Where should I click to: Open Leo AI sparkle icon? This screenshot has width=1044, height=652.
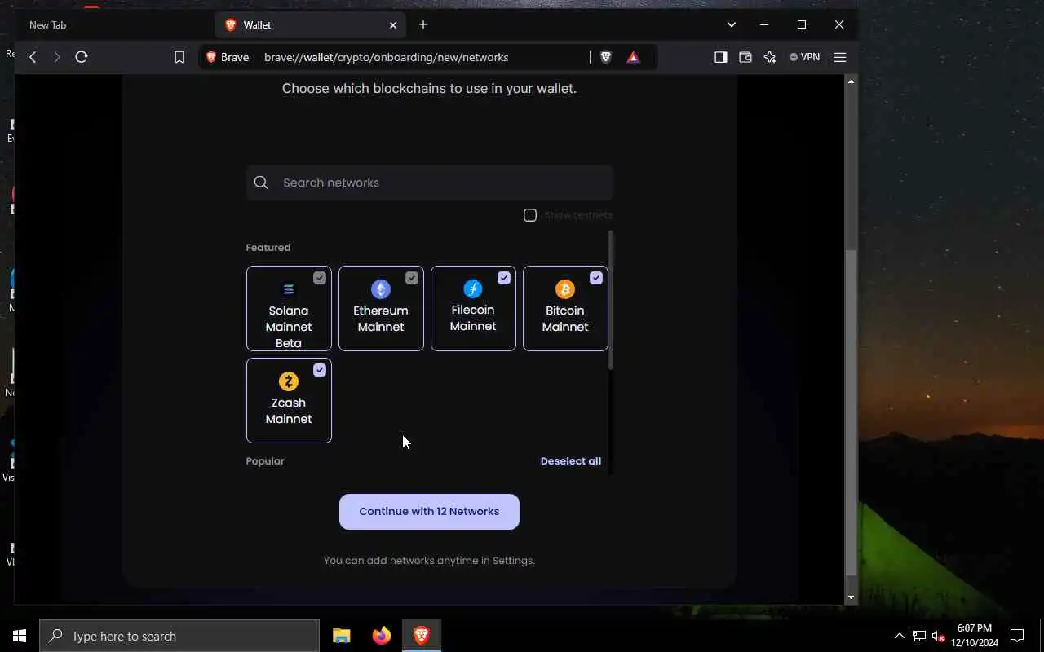tap(770, 57)
